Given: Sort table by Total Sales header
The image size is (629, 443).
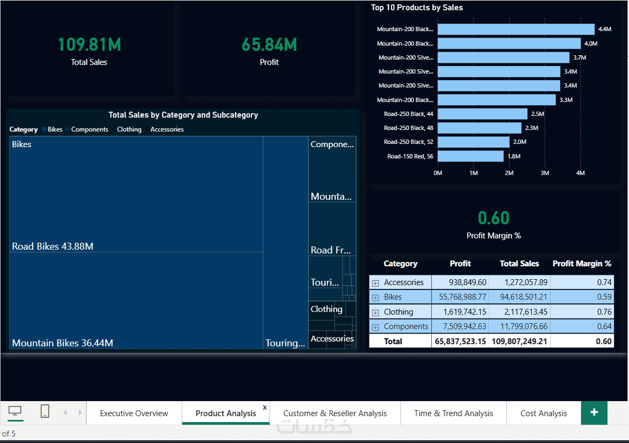Looking at the screenshot, I should [519, 264].
